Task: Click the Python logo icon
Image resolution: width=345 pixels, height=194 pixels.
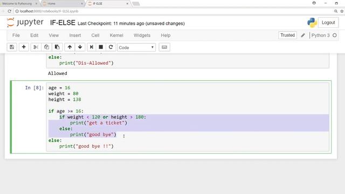Action: pyautogui.click(x=312, y=23)
